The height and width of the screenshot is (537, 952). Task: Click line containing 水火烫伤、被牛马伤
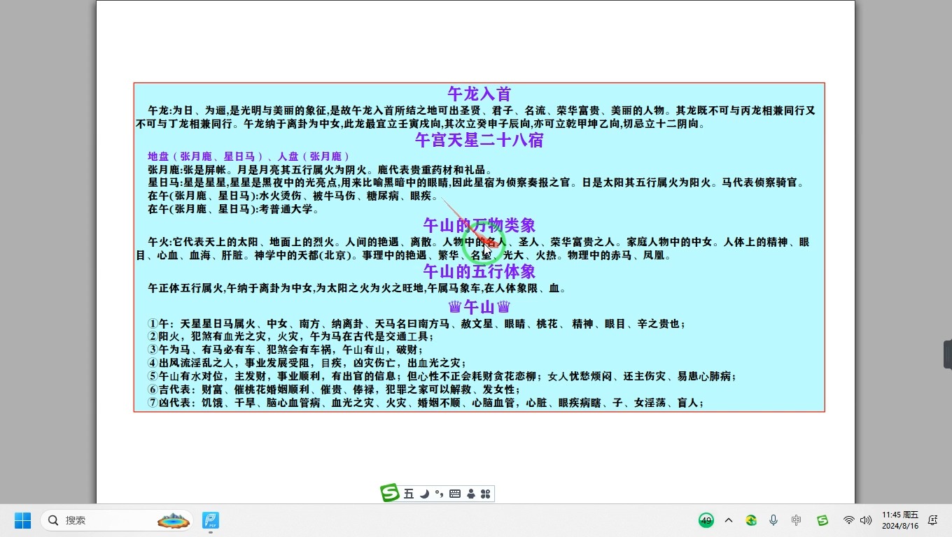(293, 196)
